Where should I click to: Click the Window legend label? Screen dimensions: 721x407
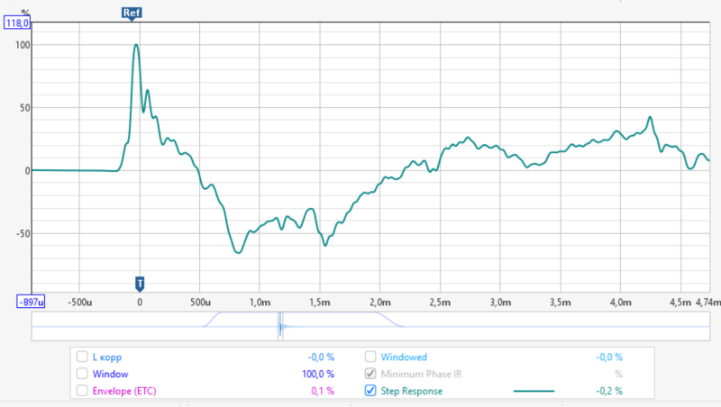tap(111, 374)
